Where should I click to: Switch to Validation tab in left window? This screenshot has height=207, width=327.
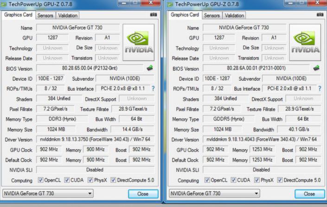tap(68, 15)
